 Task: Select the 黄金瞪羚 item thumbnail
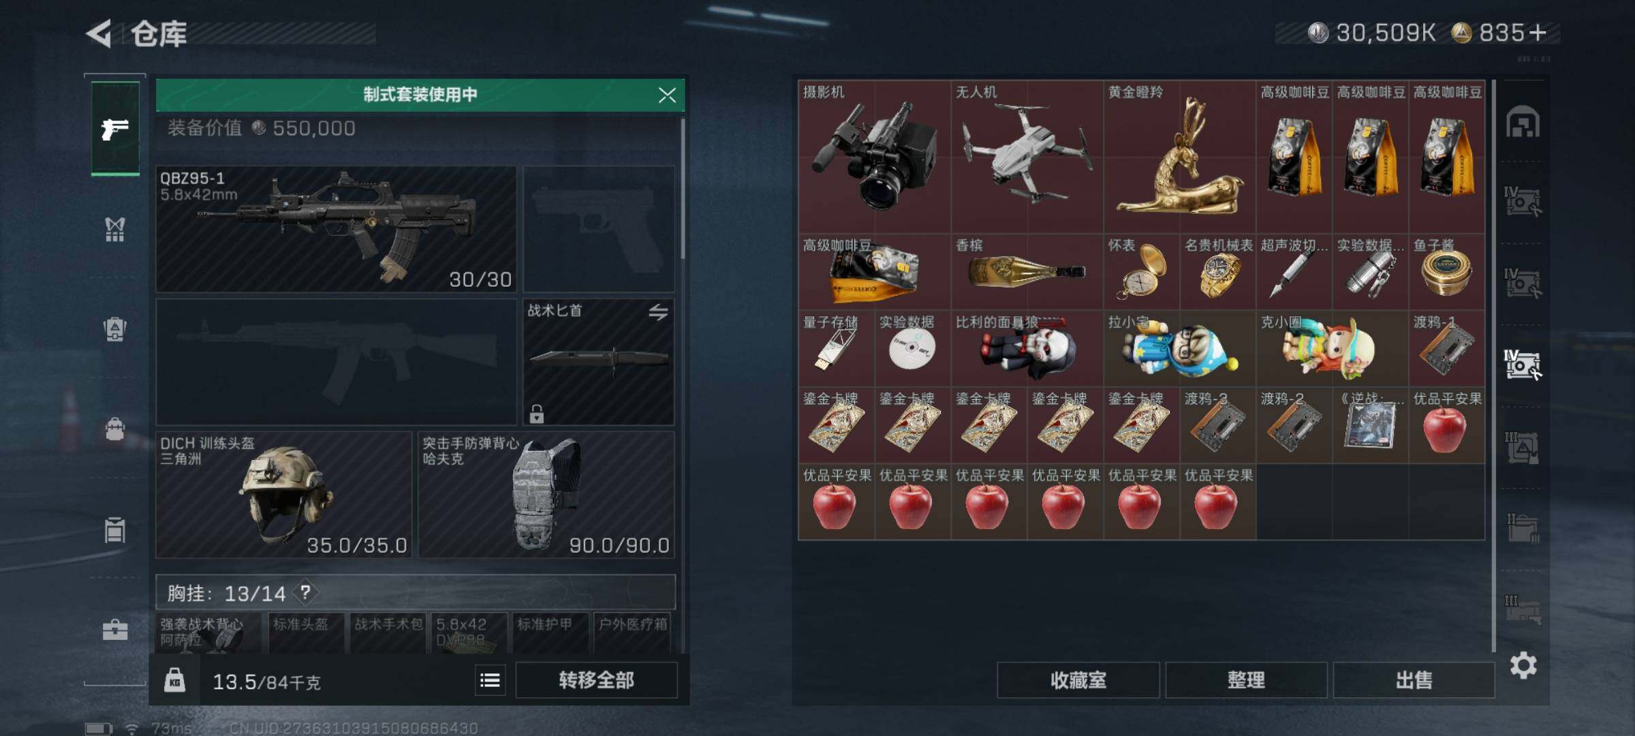(x=1179, y=157)
